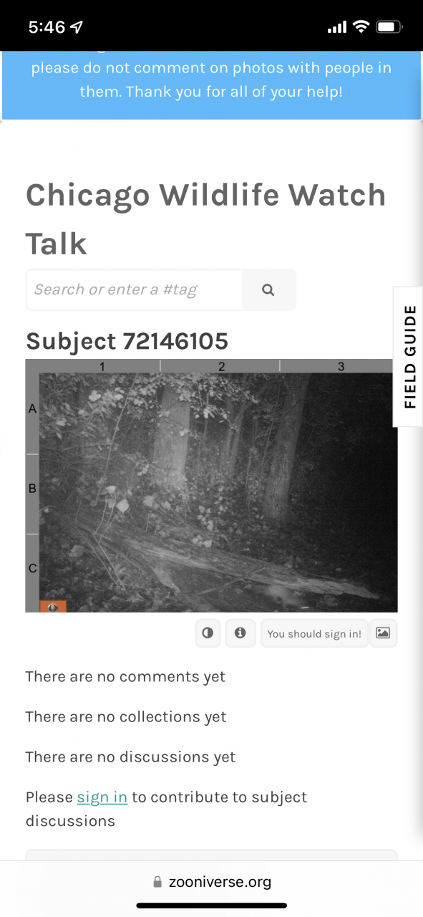Tap the battery icon in the status bar

(x=389, y=27)
